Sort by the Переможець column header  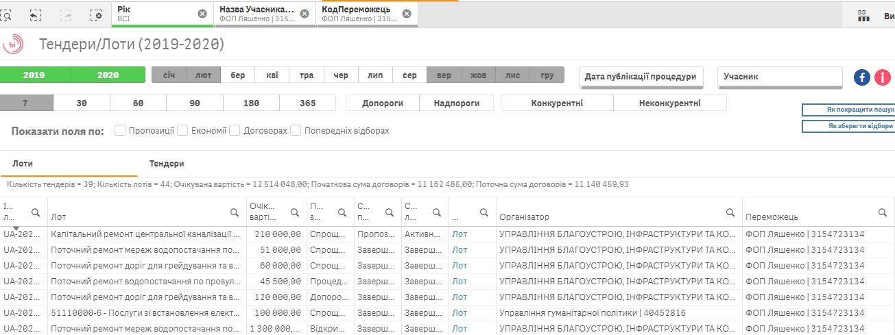click(x=772, y=217)
